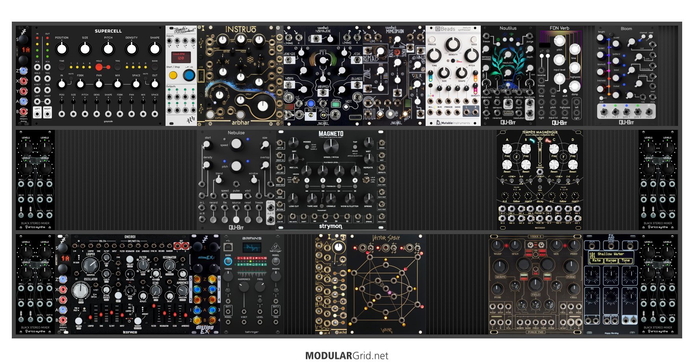Click the BANK button on Supercell
Image resolution: width=694 pixels, height=364 pixels.
155,67
